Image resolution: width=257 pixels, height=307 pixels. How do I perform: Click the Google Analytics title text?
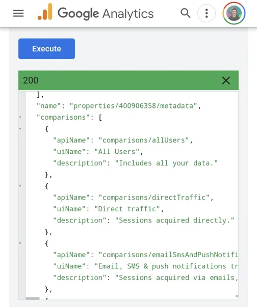tap(106, 13)
